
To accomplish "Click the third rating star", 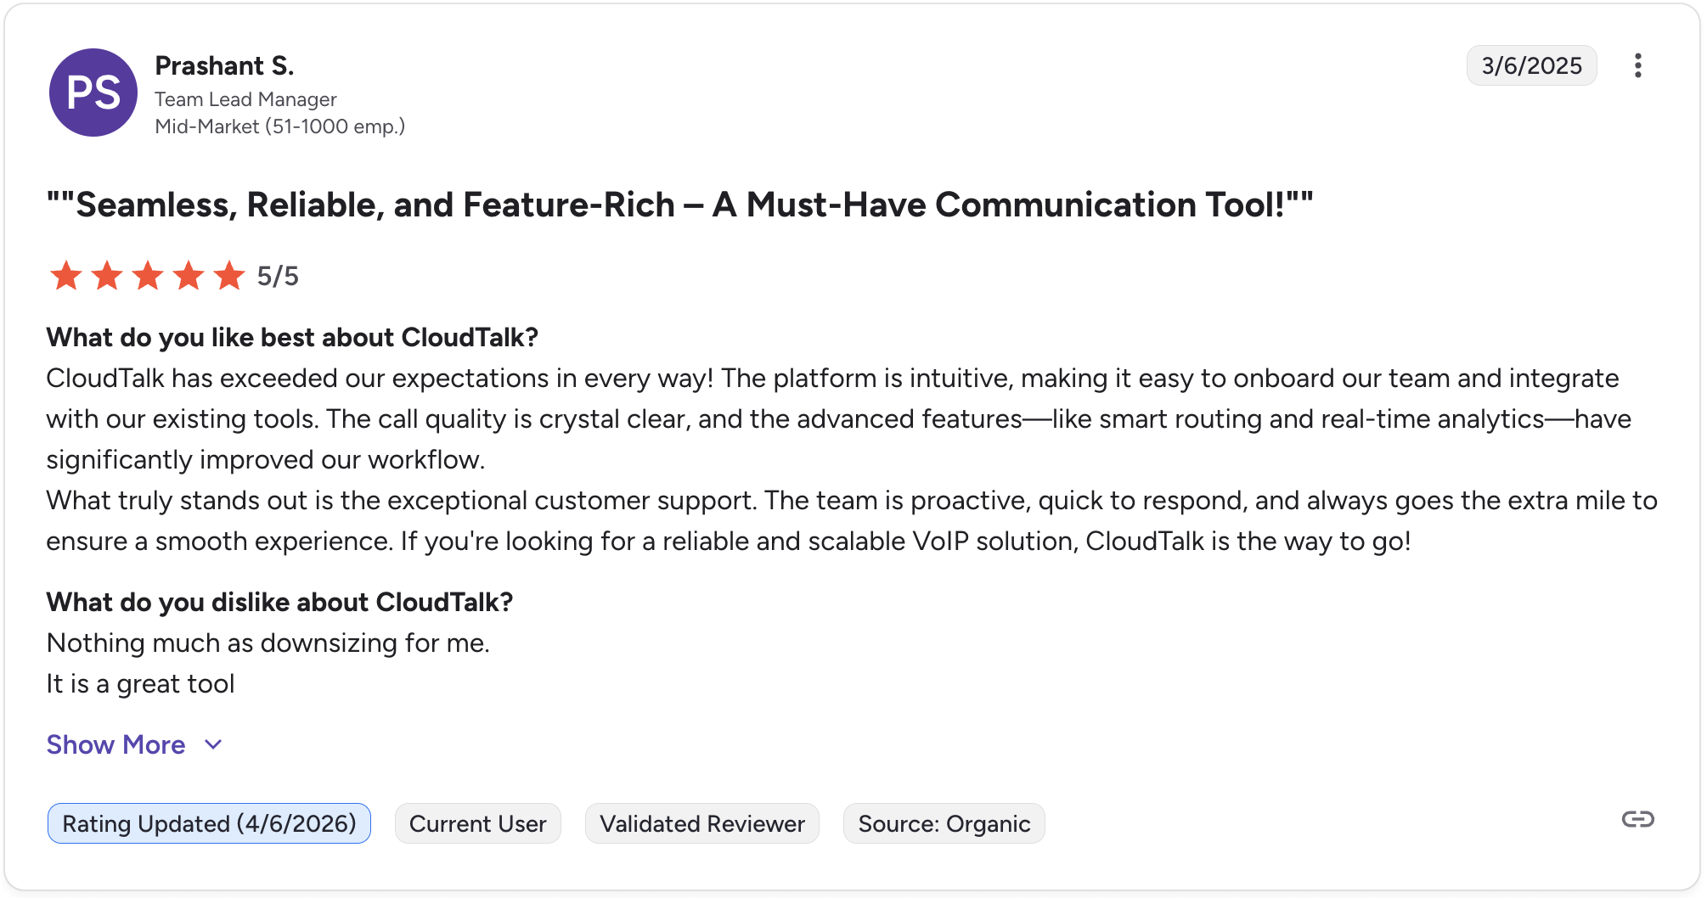I will (x=148, y=276).
